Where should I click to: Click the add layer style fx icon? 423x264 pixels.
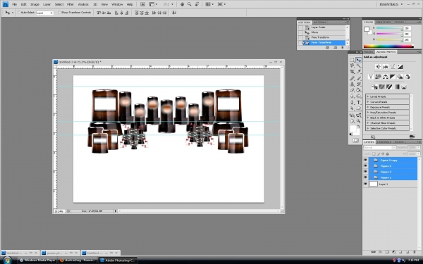pyautogui.click(x=380, y=252)
